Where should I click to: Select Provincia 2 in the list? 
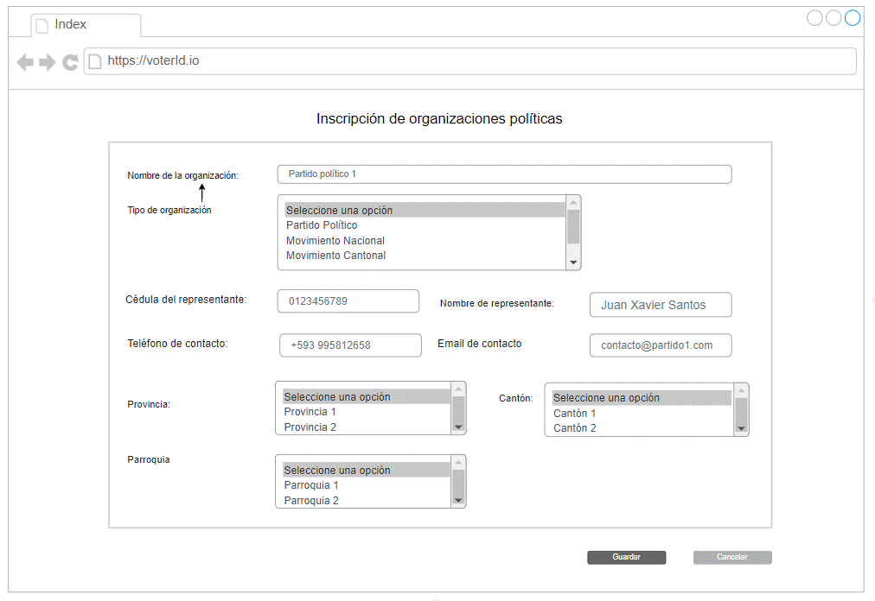366,427
